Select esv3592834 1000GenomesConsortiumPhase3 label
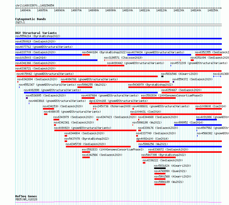The image size is (229, 205). coord(172,95)
